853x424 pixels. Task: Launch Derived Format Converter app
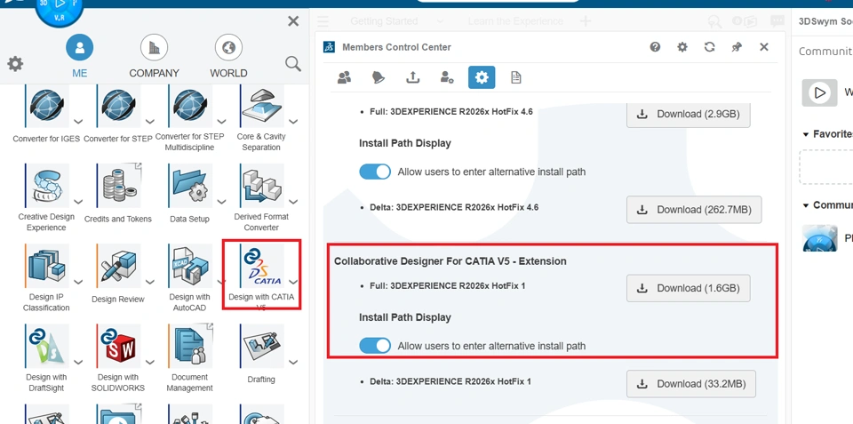click(261, 186)
